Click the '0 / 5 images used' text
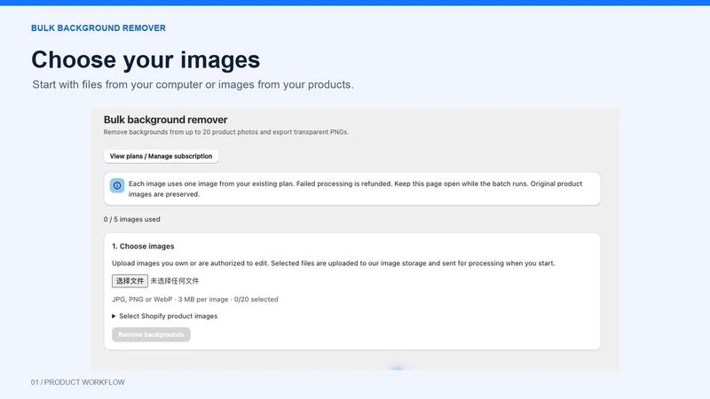Screen dimensions: 710x399 coord(131,219)
